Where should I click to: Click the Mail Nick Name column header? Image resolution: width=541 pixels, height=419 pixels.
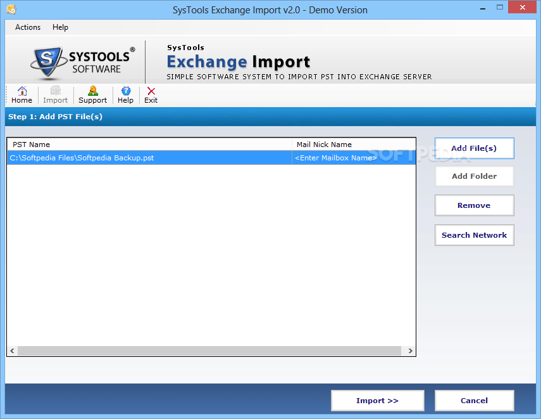point(354,145)
